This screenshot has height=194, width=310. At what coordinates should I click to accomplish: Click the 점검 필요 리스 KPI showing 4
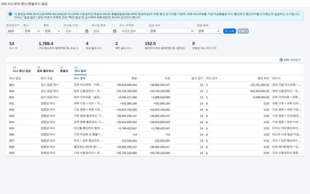click(x=94, y=46)
